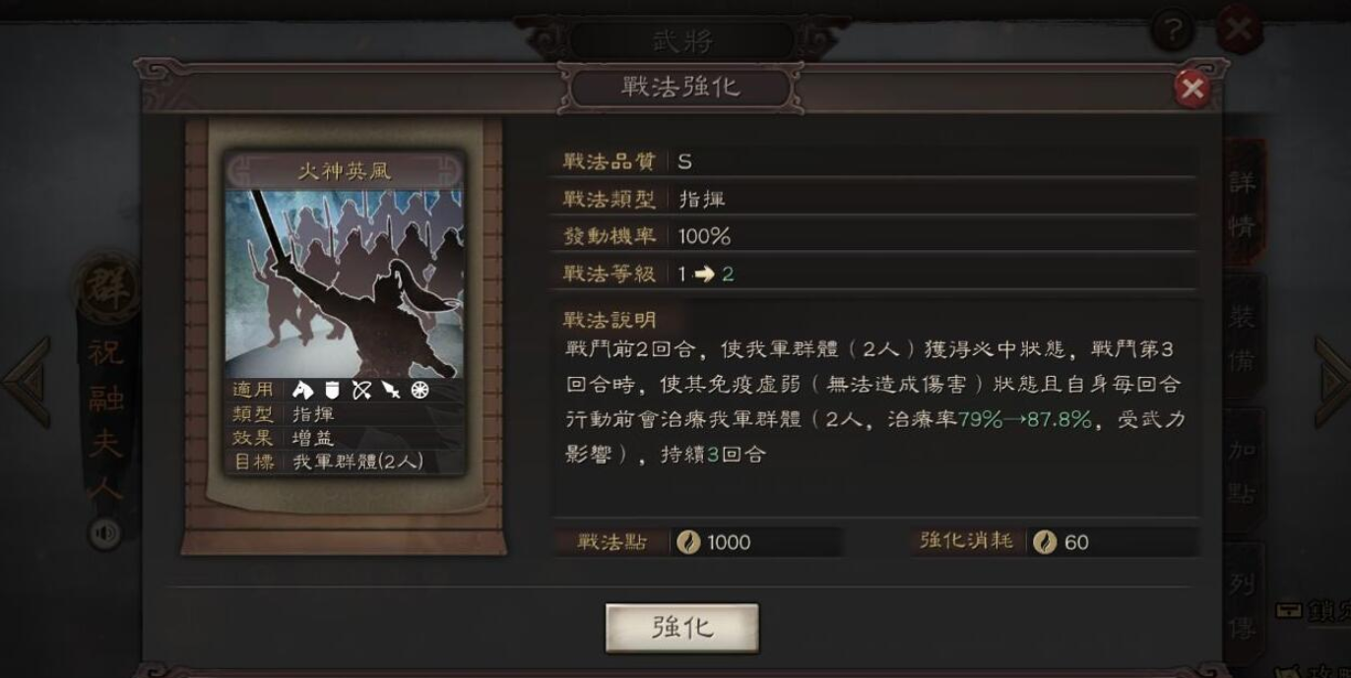Screen dimensions: 1351x678
Task: Toggle the speaker sound icon
Action: tap(104, 533)
